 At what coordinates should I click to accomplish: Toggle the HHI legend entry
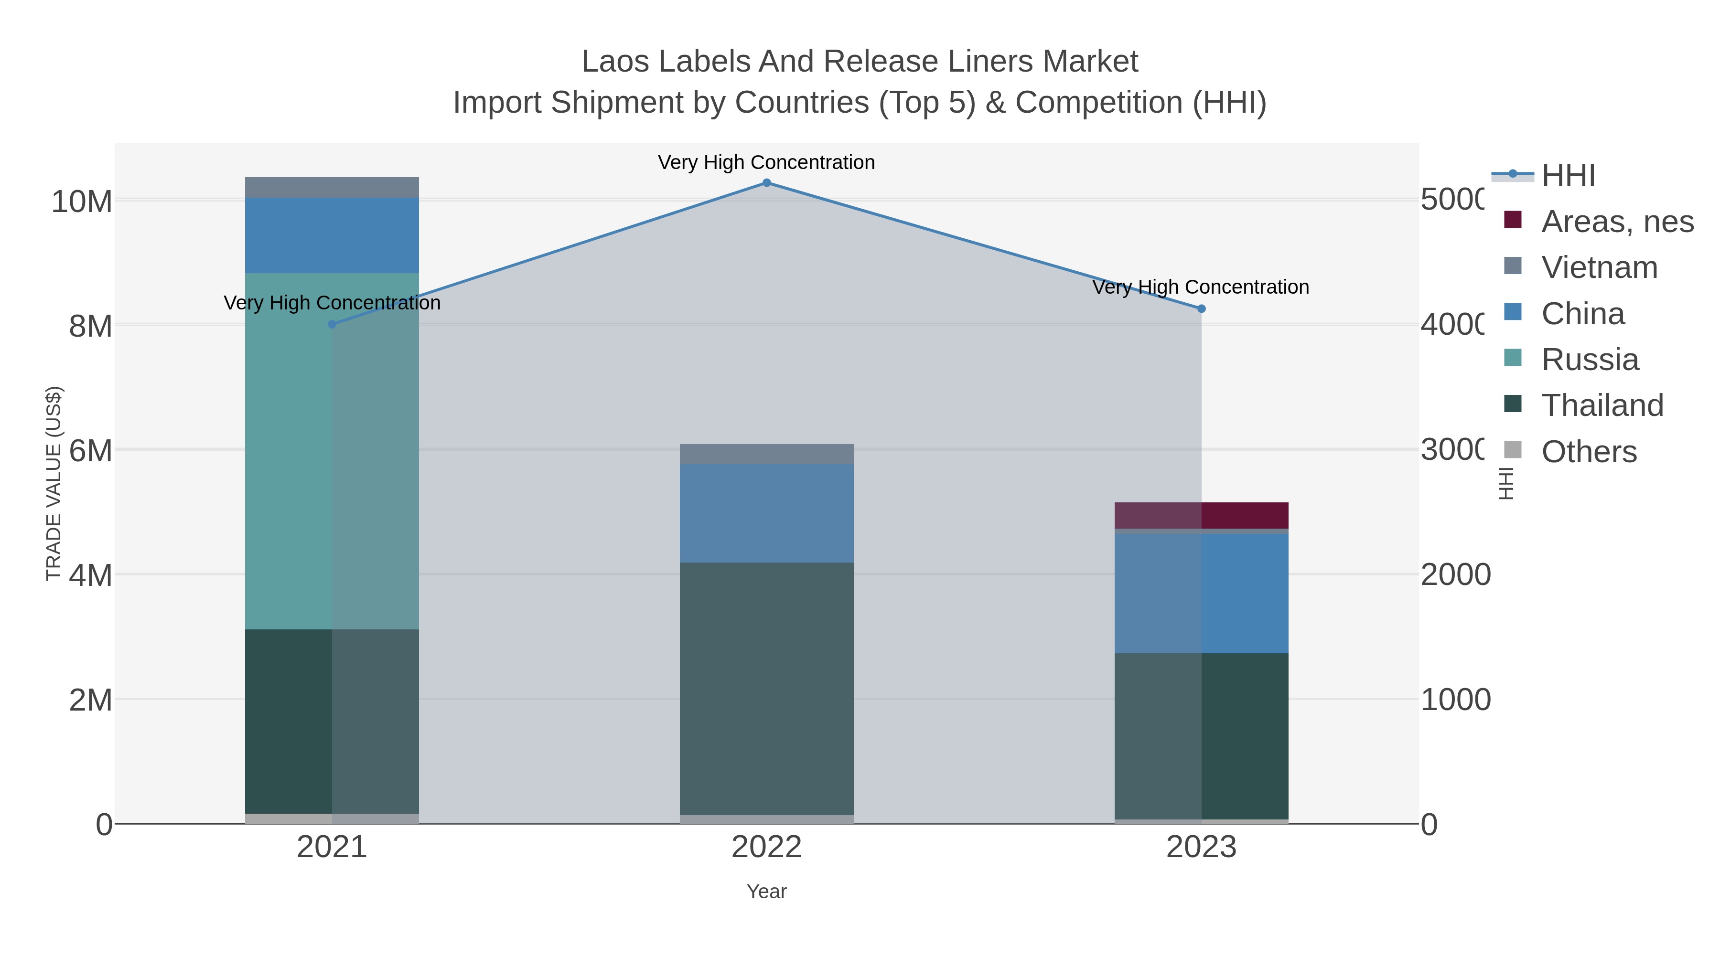(1544, 176)
